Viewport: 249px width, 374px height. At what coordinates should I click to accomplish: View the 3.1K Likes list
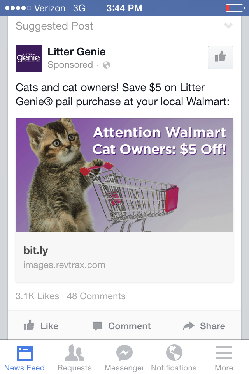37,296
